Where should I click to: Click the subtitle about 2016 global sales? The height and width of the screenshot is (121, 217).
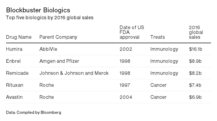(50, 17)
